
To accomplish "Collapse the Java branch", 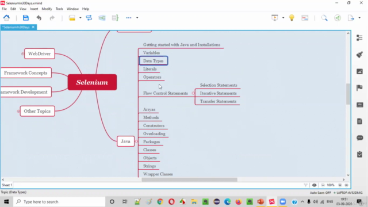I will pyautogui.click(x=137, y=141).
